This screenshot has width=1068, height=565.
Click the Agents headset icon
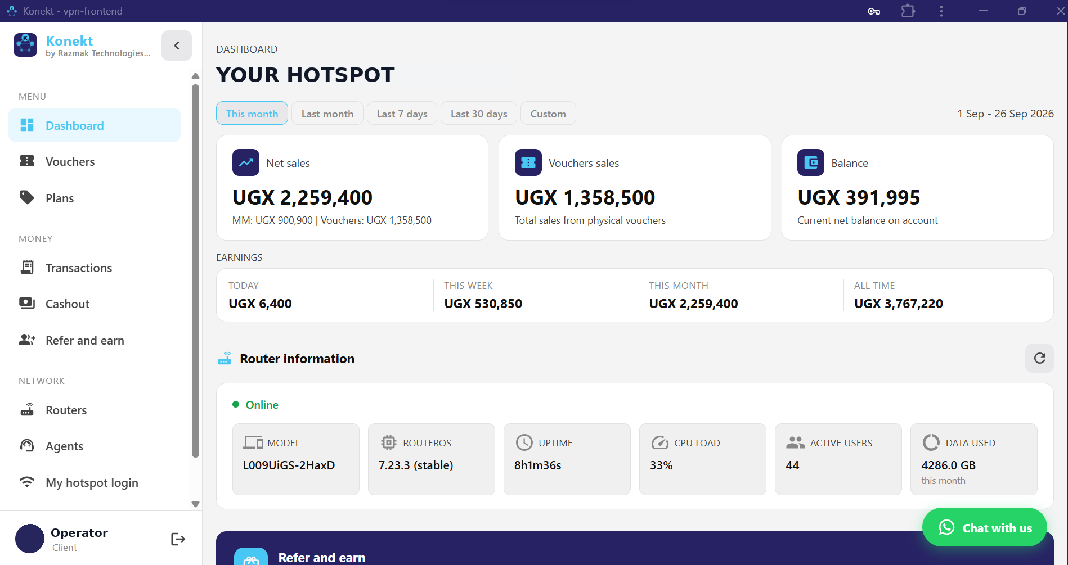(x=27, y=446)
